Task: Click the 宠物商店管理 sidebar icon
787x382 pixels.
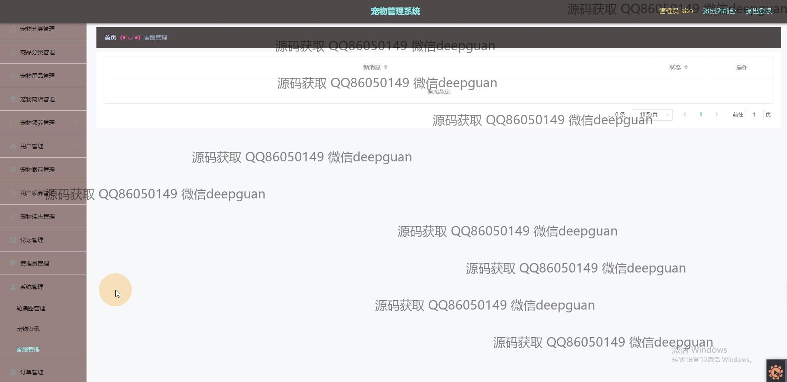Action: click(13, 99)
